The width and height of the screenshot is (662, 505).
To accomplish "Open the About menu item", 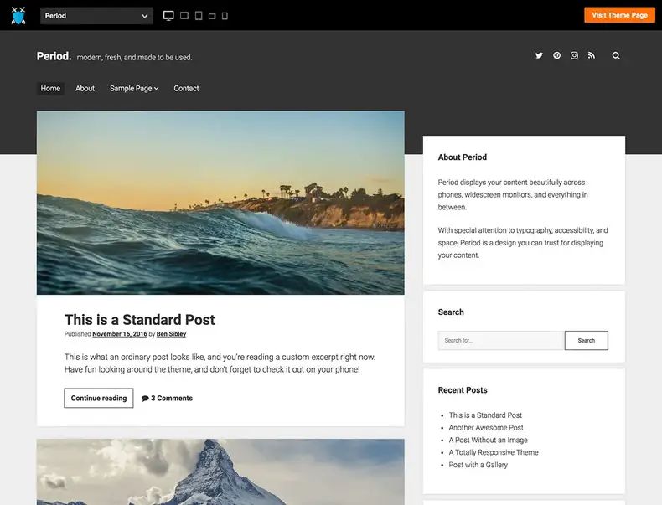I will pos(85,88).
